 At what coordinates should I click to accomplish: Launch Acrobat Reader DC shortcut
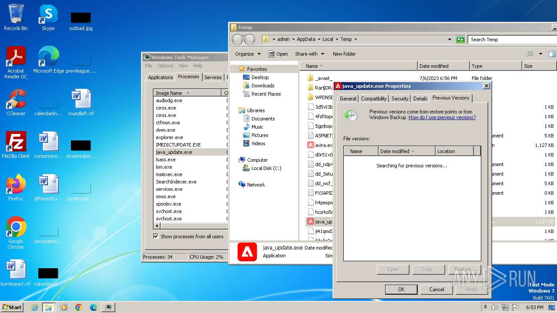(x=16, y=62)
